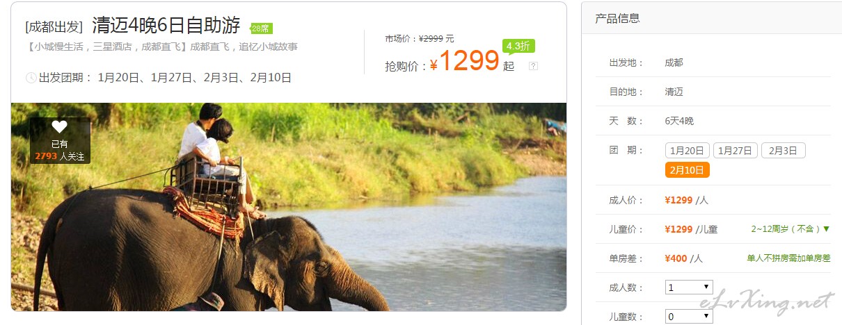
Task: Open the 儿童数 dropdown
Action: [689, 316]
